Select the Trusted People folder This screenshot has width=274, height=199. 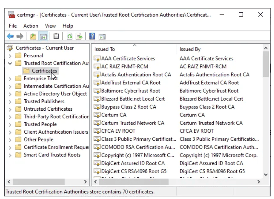click(40, 124)
